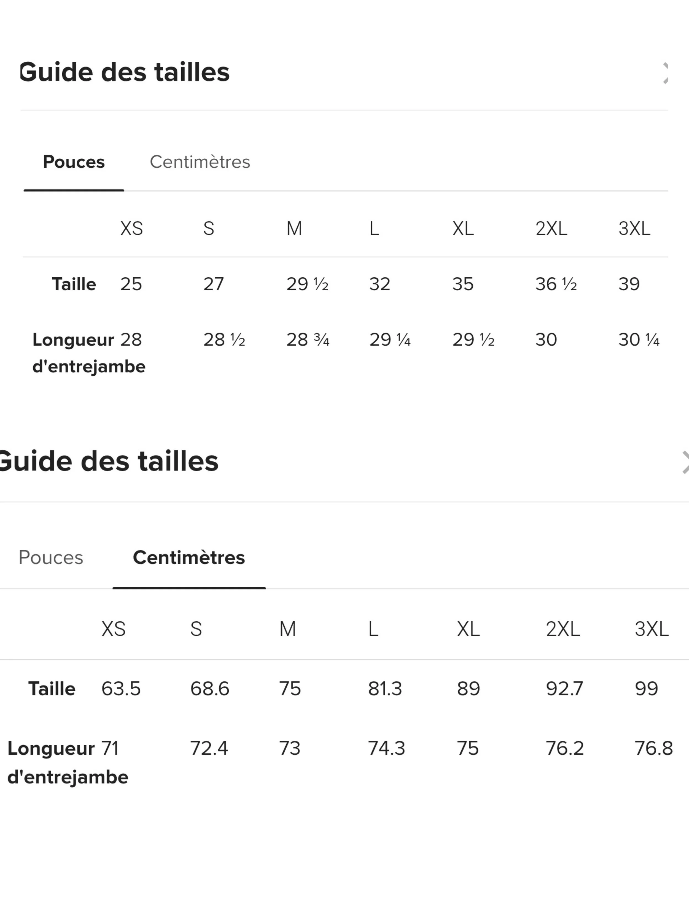Image resolution: width=689 pixels, height=918 pixels.
Task: Click the 3XL column header in inches table
Action: point(634,228)
